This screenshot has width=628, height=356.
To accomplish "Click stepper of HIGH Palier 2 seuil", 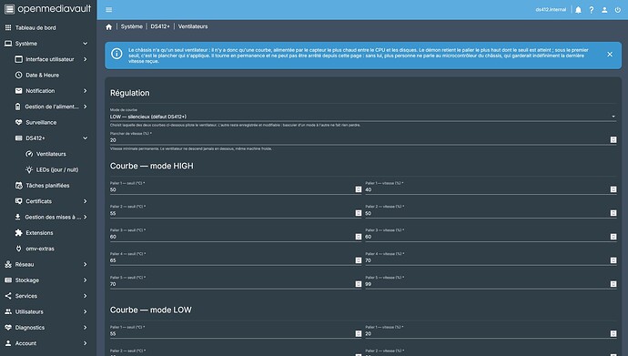I will pos(359,213).
